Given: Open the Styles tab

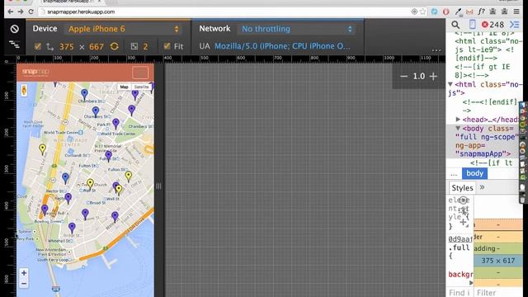Looking at the screenshot, I should coord(462,188).
